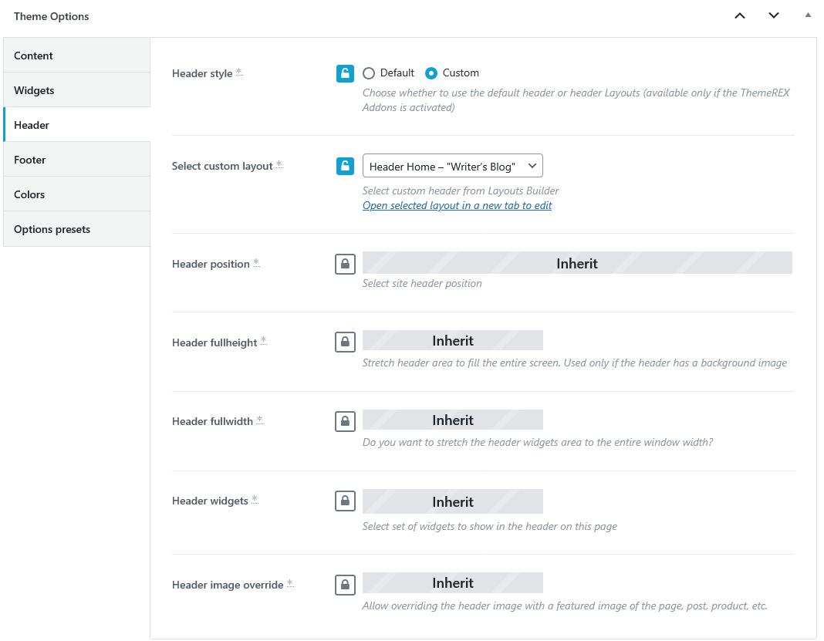Click the Header widgets Inherit field

click(452, 501)
